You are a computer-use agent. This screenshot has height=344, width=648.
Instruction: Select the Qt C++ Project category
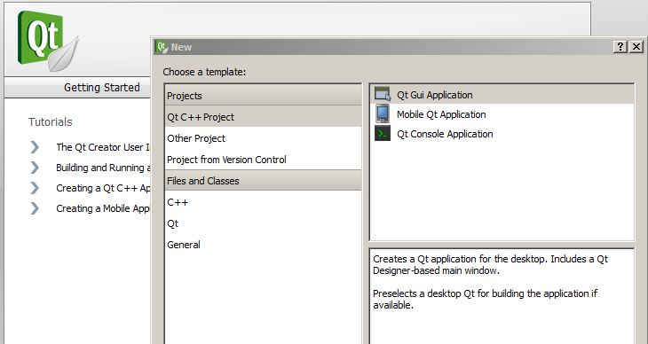(263, 117)
